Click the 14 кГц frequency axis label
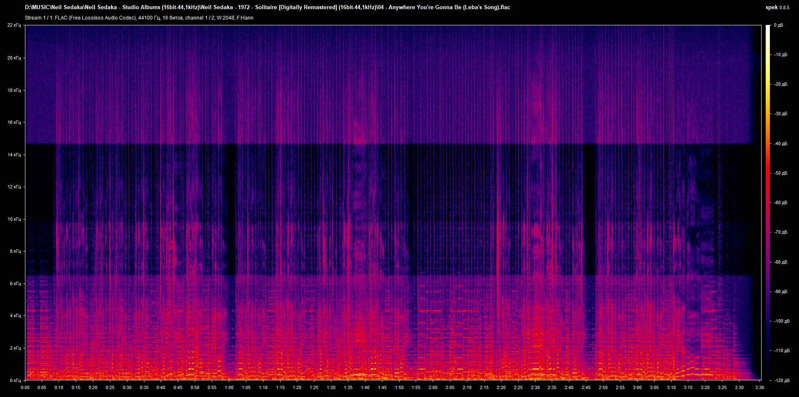799x397 pixels. tap(14, 155)
